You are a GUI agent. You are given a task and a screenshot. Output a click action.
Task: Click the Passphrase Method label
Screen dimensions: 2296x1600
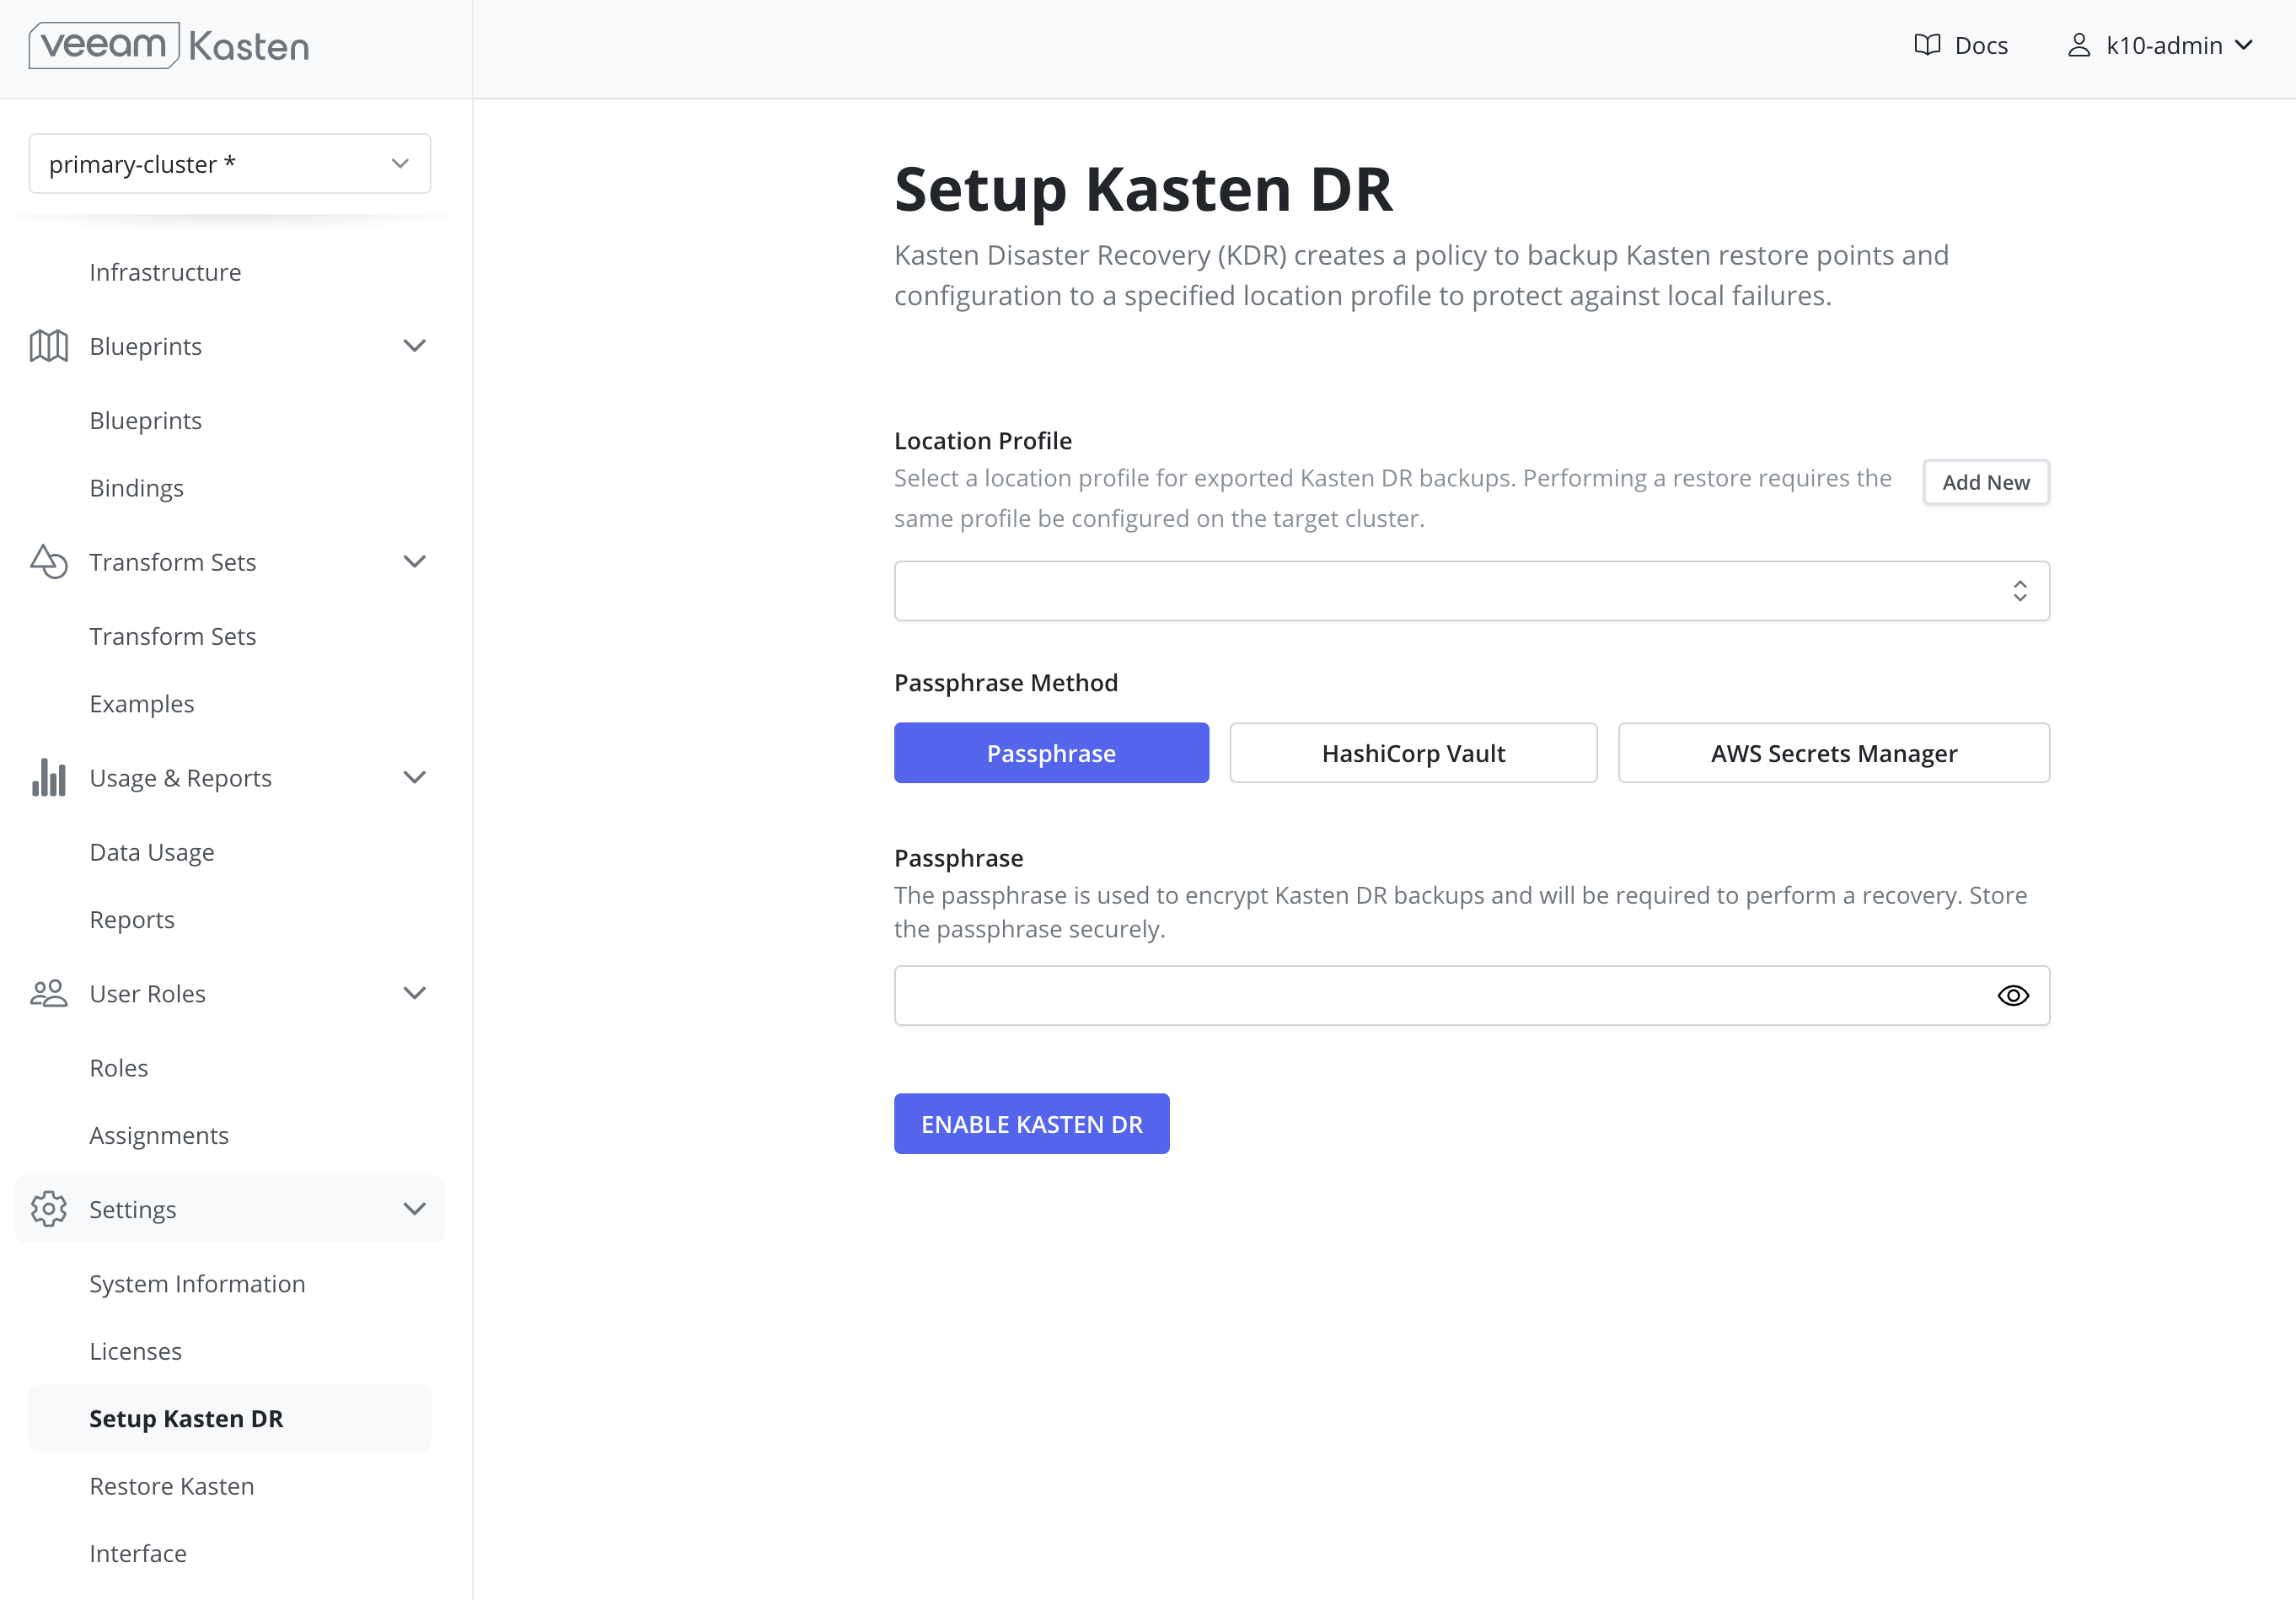point(1005,682)
